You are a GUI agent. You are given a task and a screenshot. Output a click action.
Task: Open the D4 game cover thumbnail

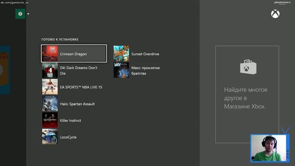coord(50,70)
